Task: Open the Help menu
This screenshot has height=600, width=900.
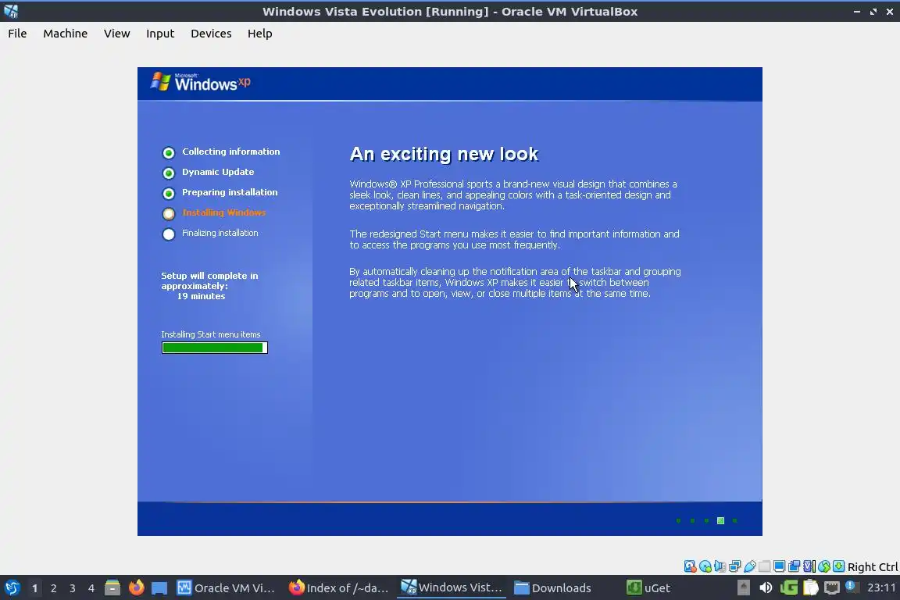Action: click(259, 34)
